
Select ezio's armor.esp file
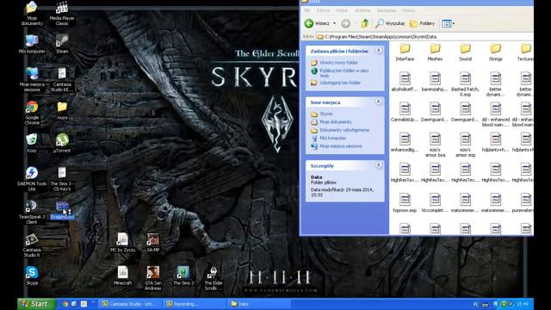click(x=465, y=145)
